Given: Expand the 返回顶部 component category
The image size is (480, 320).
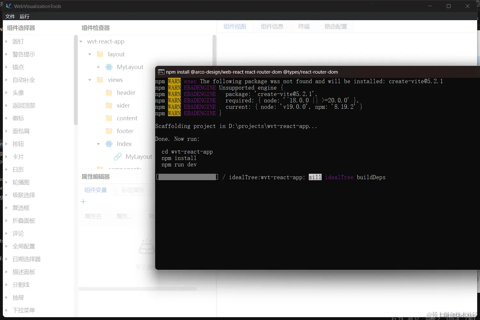Looking at the screenshot, I should tap(6, 105).
